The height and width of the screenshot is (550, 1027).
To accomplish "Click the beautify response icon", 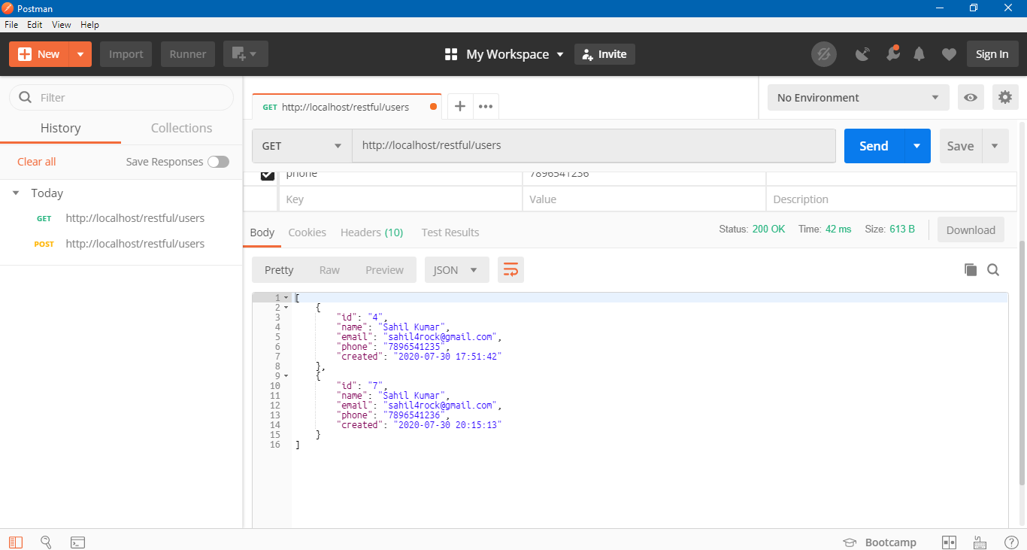I will pyautogui.click(x=510, y=269).
